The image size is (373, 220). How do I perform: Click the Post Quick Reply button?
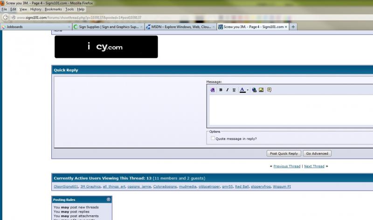pos(283,154)
